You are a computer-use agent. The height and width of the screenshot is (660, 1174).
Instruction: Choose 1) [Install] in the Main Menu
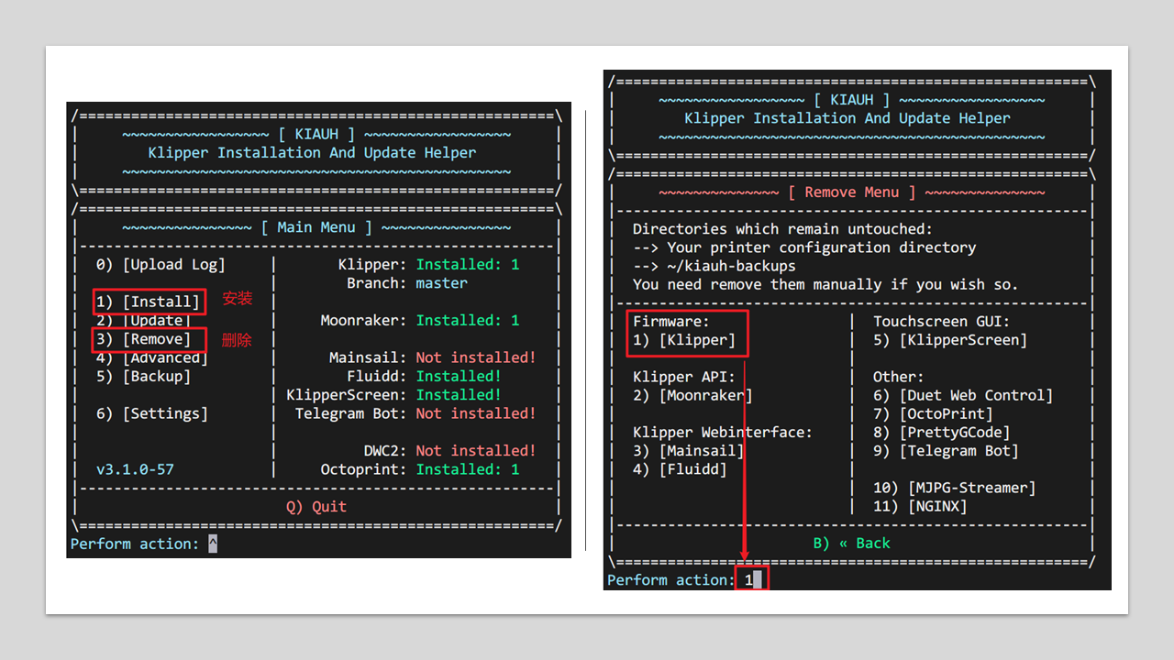148,302
